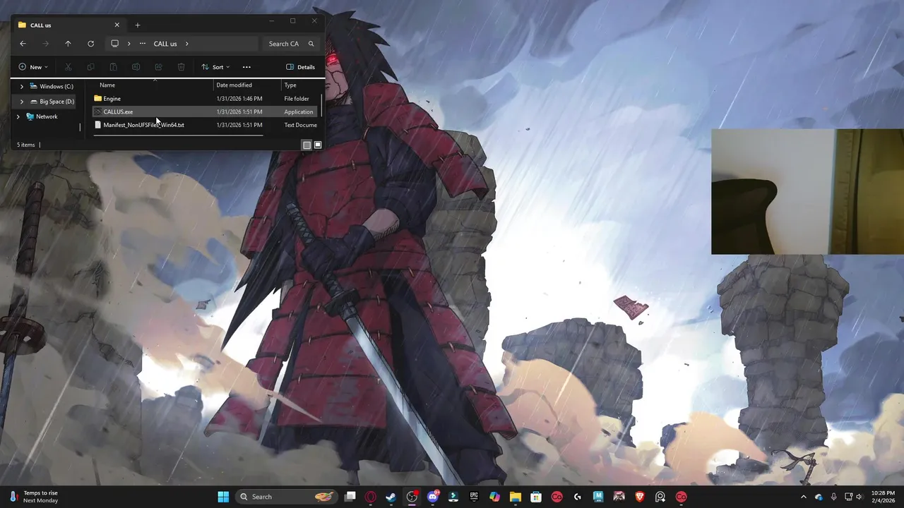The width and height of the screenshot is (904, 508).
Task: Open Copilot from the taskbar
Action: [x=494, y=497]
